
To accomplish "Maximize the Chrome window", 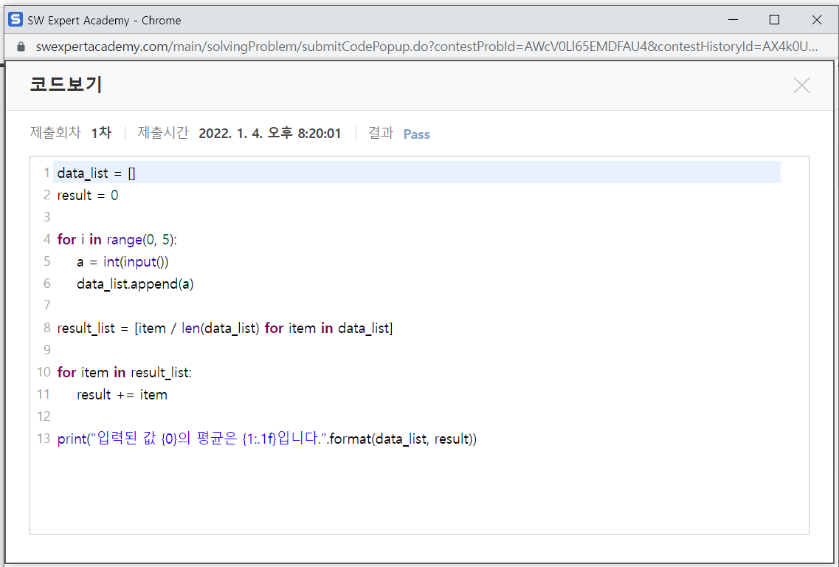I will point(774,20).
